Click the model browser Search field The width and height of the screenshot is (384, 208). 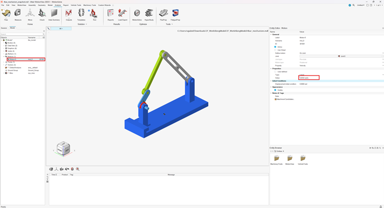coord(22,34)
